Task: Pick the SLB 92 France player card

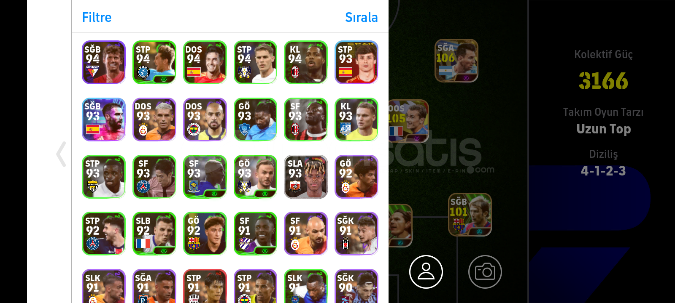Action: (154, 234)
